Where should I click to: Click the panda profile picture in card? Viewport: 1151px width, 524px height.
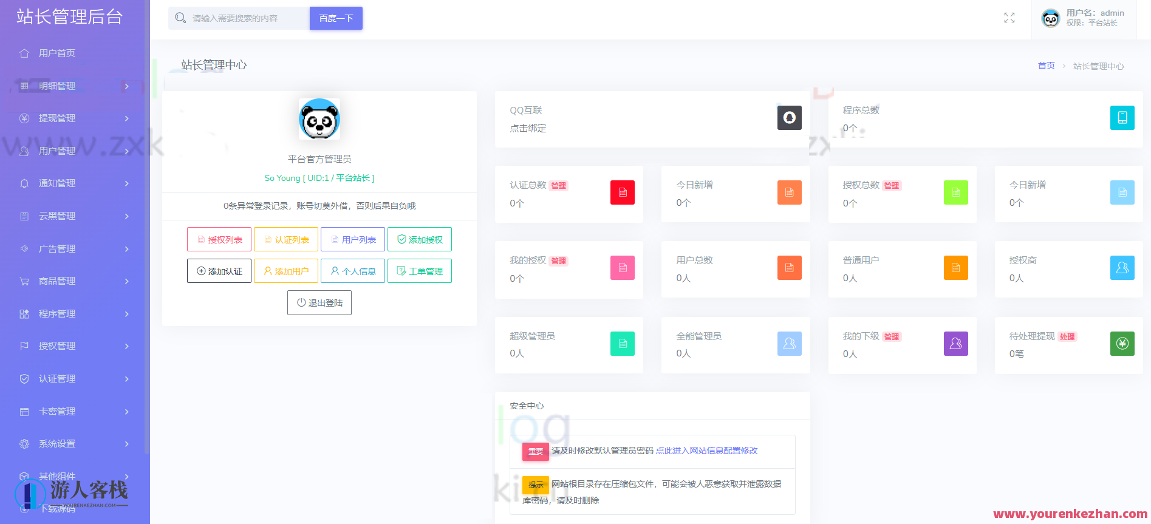(319, 119)
